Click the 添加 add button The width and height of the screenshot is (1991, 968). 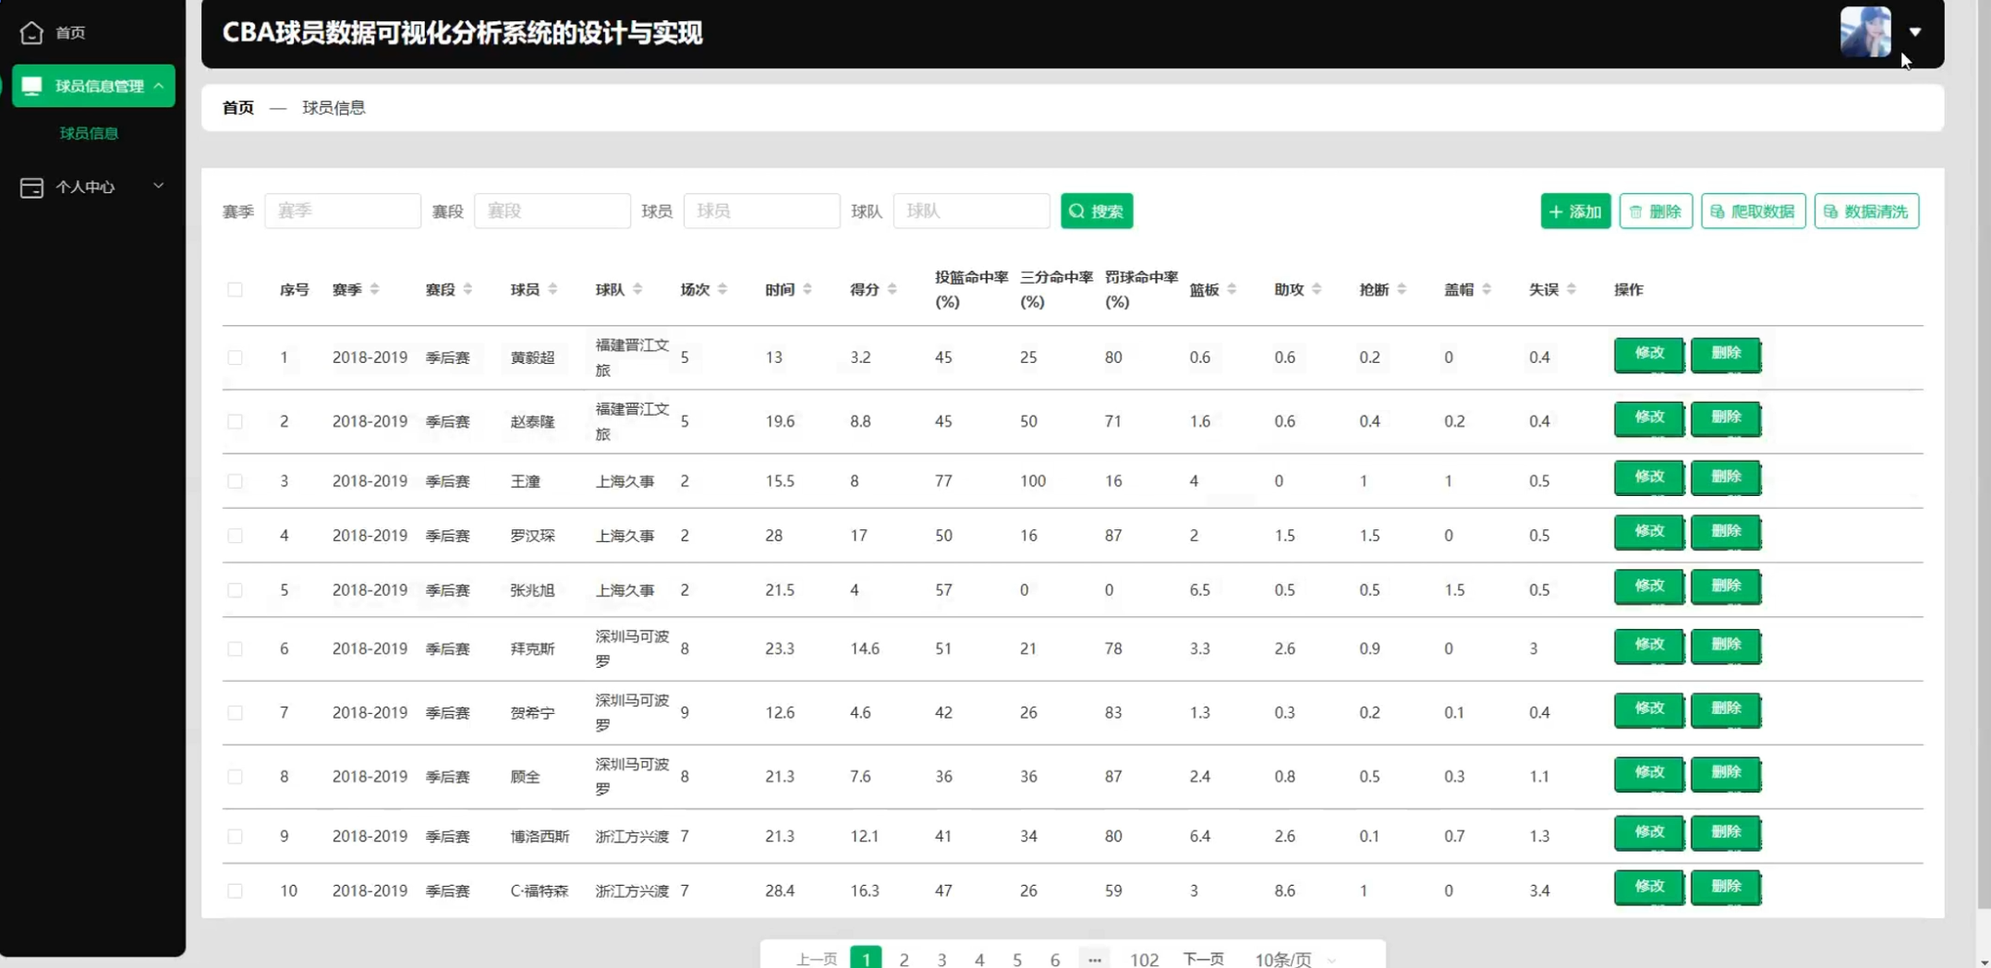point(1575,211)
